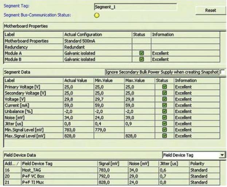
Task: Click Primary Voltage status check icon
Action: pos(164,87)
